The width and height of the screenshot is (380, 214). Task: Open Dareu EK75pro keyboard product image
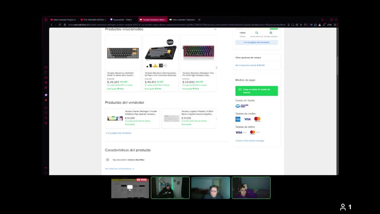click(161, 53)
